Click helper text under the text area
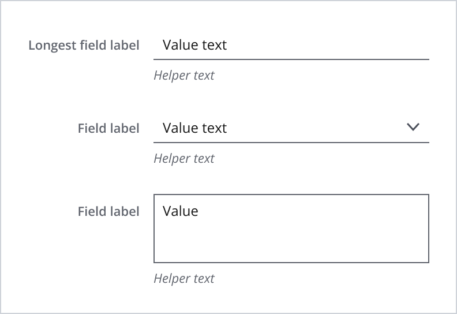 pos(184,279)
